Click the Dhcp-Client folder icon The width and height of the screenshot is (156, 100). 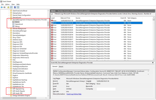point(11,38)
